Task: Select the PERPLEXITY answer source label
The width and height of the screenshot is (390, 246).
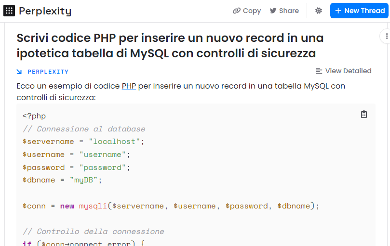Action: click(x=48, y=72)
